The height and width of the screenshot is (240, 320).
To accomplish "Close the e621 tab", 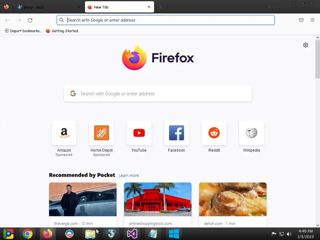I will (x=79, y=7).
